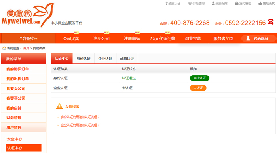Screen dimensions: 277x153
Task: Open 企业认证的用途和认证流程？ help link
Action: [80, 125]
